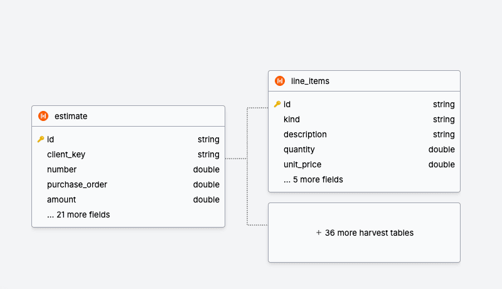Click the primary key icon in line_items
The image size is (502, 289).
tap(277, 105)
